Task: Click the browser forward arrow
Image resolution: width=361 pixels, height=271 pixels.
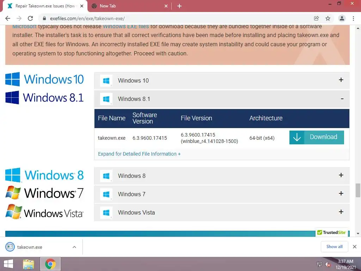Action: [19, 18]
